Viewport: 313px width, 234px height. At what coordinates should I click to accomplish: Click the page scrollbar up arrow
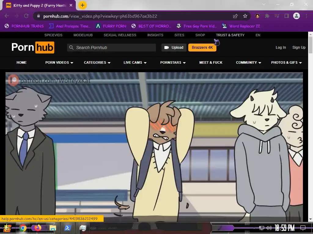311,34
